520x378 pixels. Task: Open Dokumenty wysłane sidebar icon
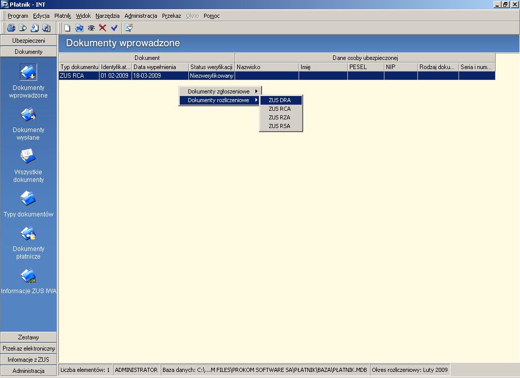tap(28, 115)
